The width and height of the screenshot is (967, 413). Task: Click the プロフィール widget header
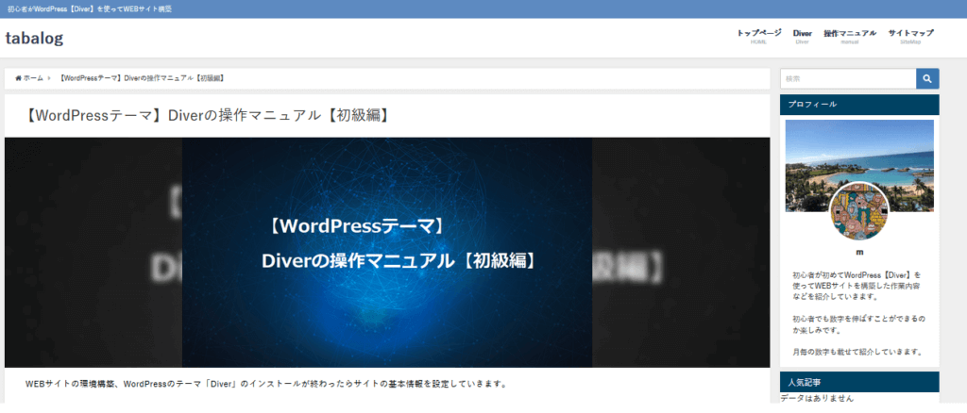point(859,105)
